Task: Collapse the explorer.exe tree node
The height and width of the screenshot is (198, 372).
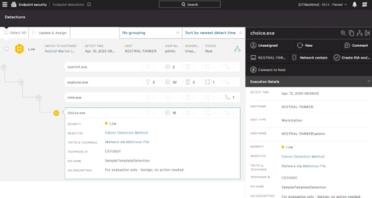Action: click(x=21, y=82)
